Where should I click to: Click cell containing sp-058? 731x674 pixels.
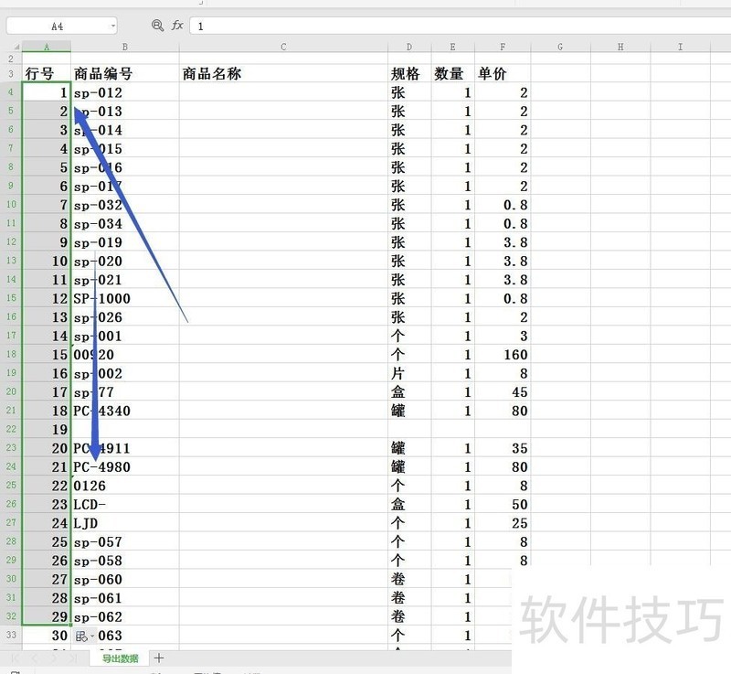[125, 561]
